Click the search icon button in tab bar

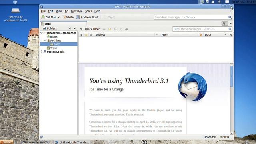[225, 24]
